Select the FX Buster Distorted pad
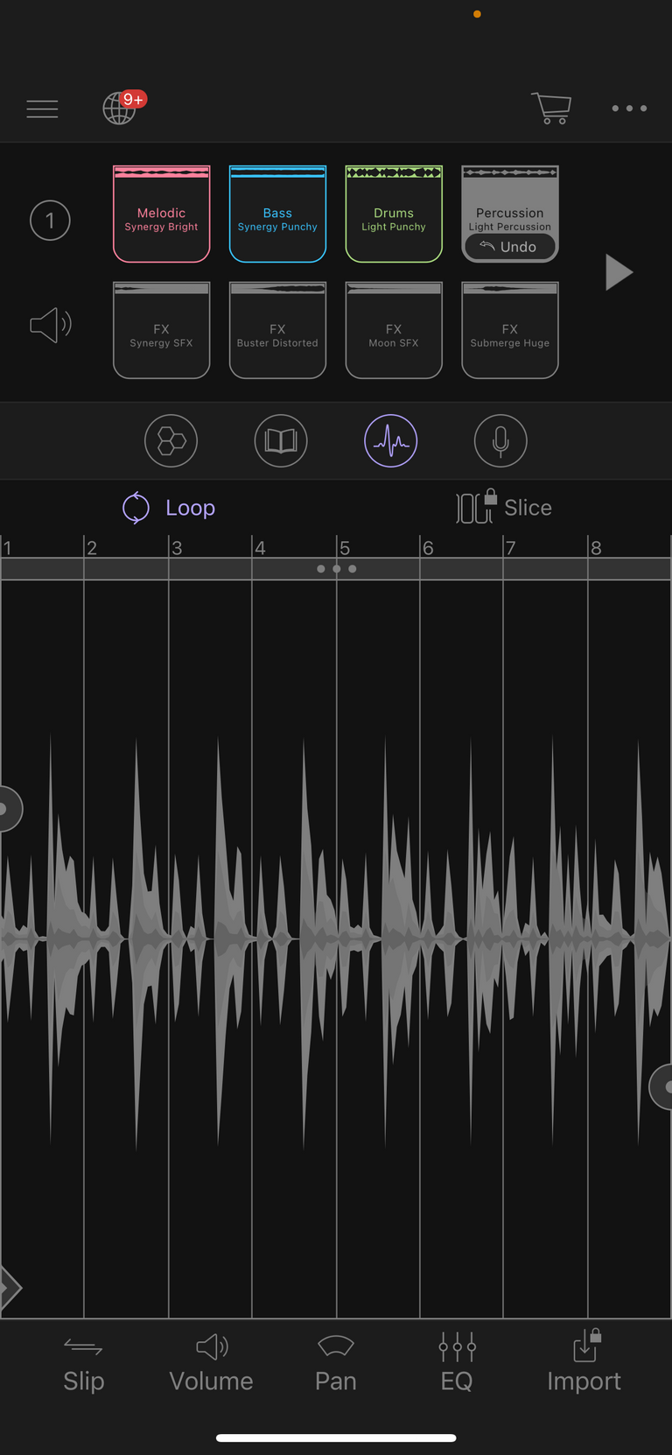The width and height of the screenshot is (672, 1455). tap(277, 330)
